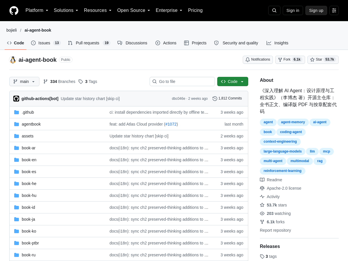Open the GitHub homepage logo
Viewport: 348px width, 261px height.
[x=14, y=10]
